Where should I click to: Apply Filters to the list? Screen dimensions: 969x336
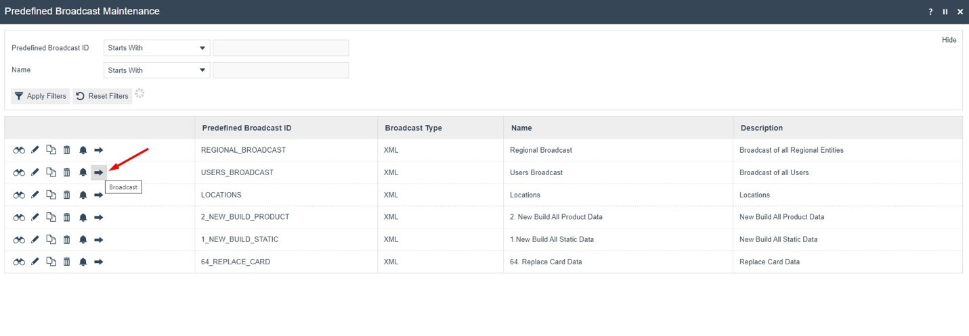pos(41,96)
